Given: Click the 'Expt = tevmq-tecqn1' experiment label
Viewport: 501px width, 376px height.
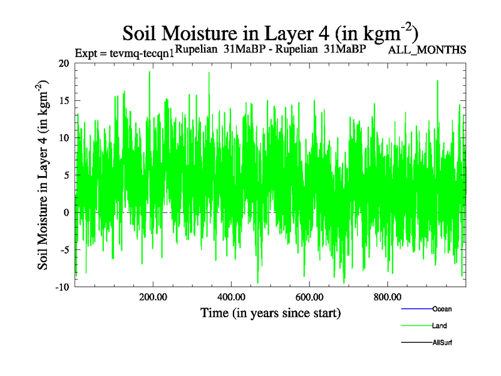Looking at the screenshot, I should 124,53.
